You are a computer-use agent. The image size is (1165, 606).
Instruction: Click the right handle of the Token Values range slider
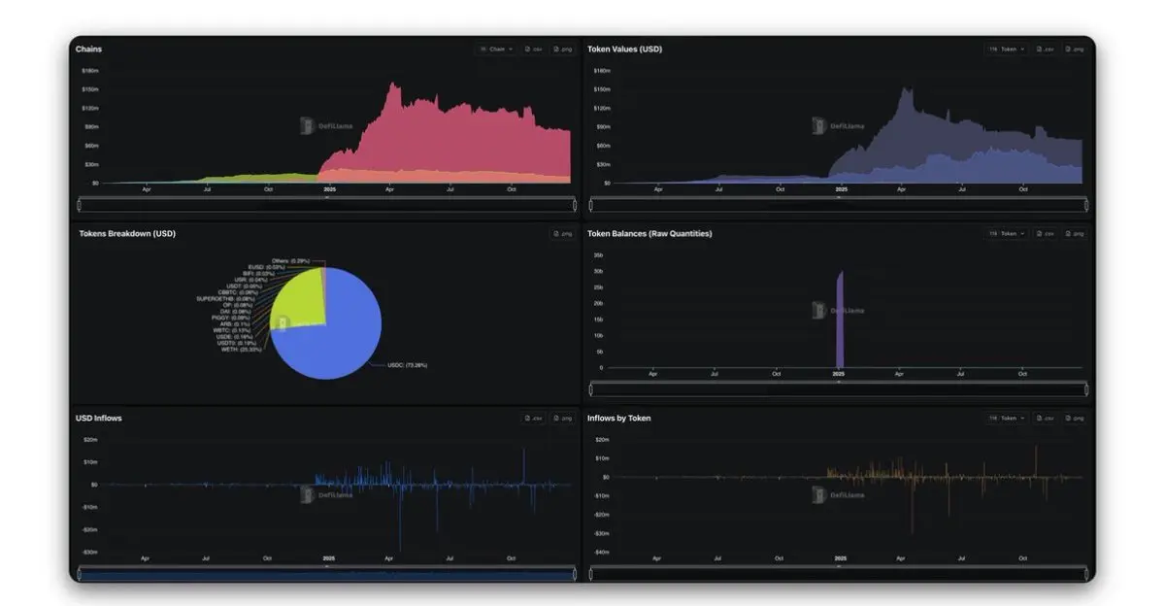[1086, 205]
